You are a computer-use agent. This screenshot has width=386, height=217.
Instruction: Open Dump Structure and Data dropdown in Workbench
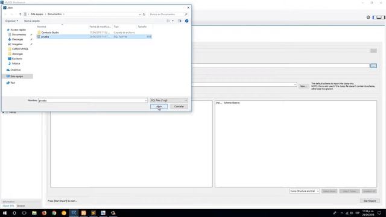click(x=305, y=191)
